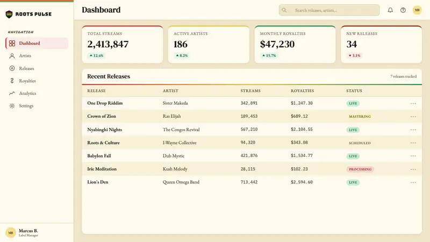Screen dimensions: 430x242
Task: Click the Analytics line chart icon
Action: [x=12, y=93]
